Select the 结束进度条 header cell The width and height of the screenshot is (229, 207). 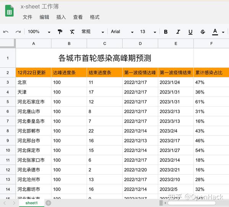105,73
